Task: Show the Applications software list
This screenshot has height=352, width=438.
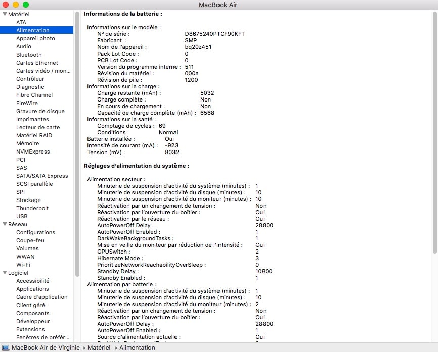Action: [x=32, y=289]
